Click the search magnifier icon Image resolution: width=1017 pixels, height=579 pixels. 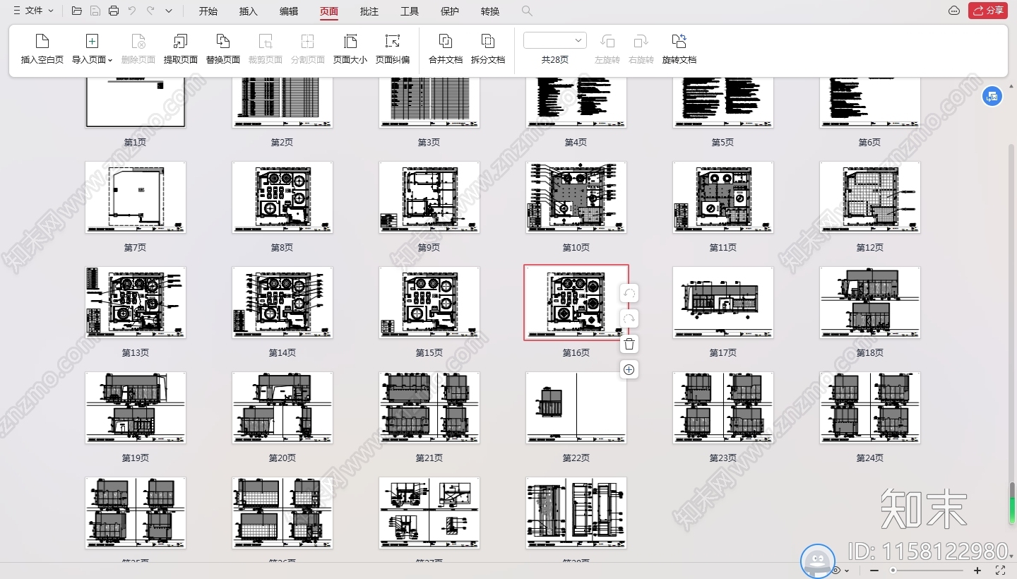527,11
